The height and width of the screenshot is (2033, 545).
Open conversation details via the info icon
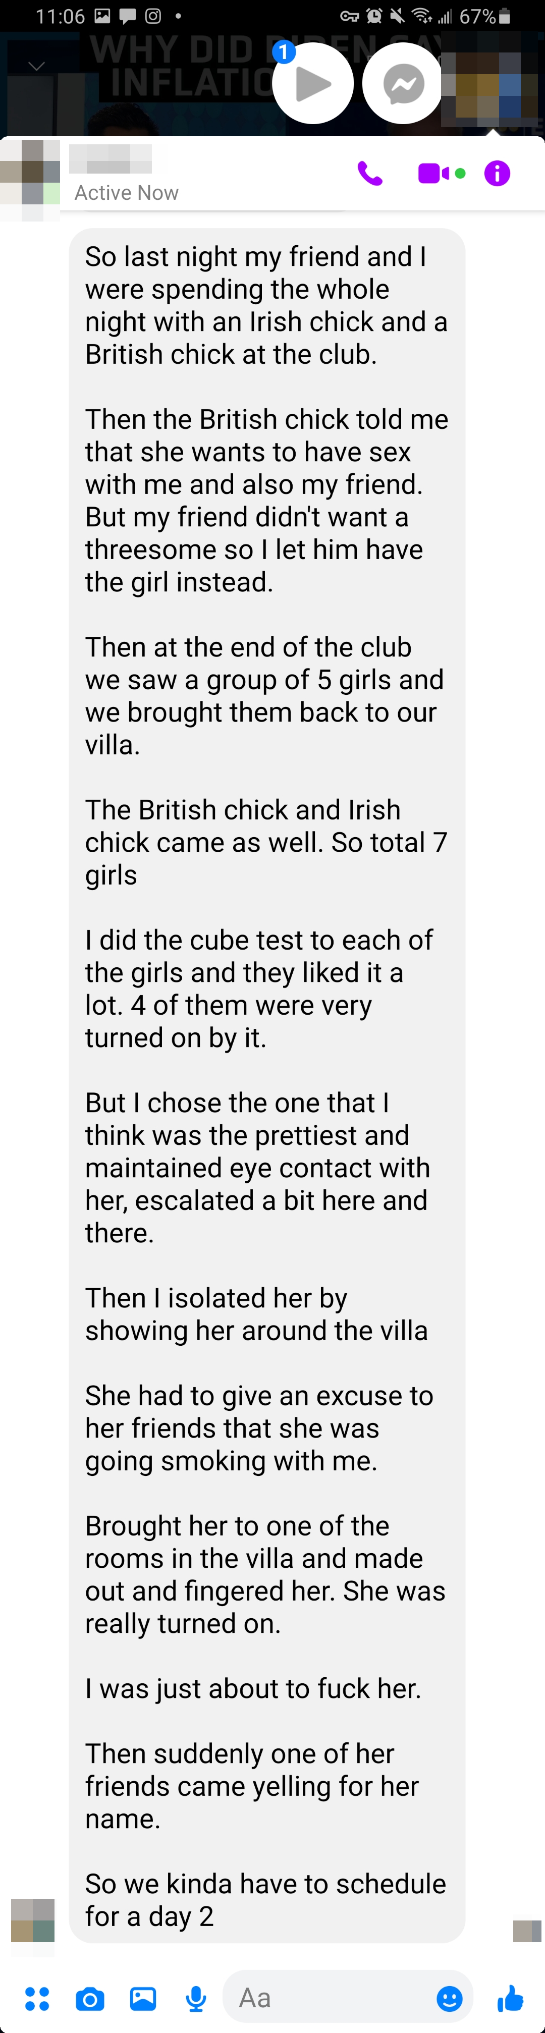[x=497, y=173]
